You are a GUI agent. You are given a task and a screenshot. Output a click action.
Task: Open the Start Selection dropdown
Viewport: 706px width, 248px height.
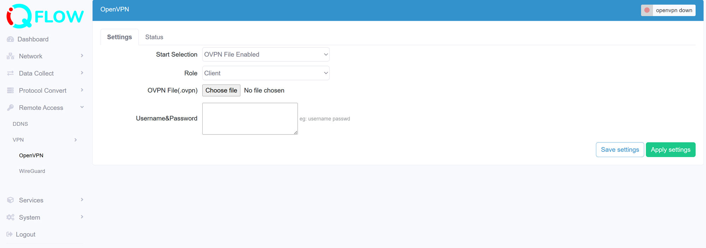266,55
